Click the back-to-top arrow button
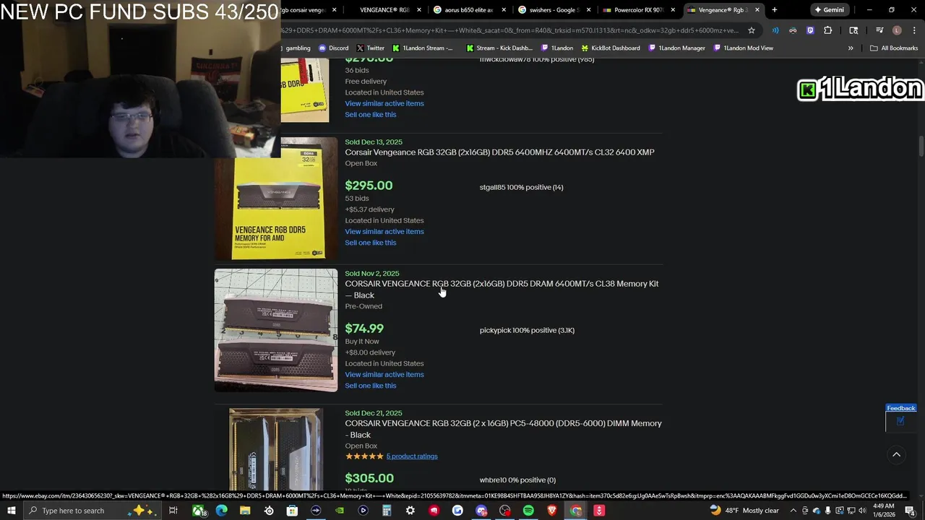This screenshot has width=925, height=520. [x=896, y=454]
